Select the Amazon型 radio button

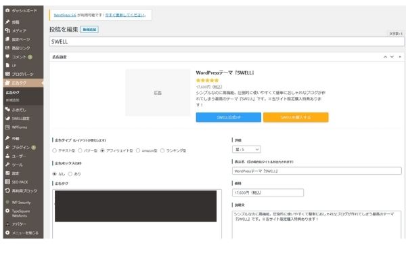tap(138, 150)
